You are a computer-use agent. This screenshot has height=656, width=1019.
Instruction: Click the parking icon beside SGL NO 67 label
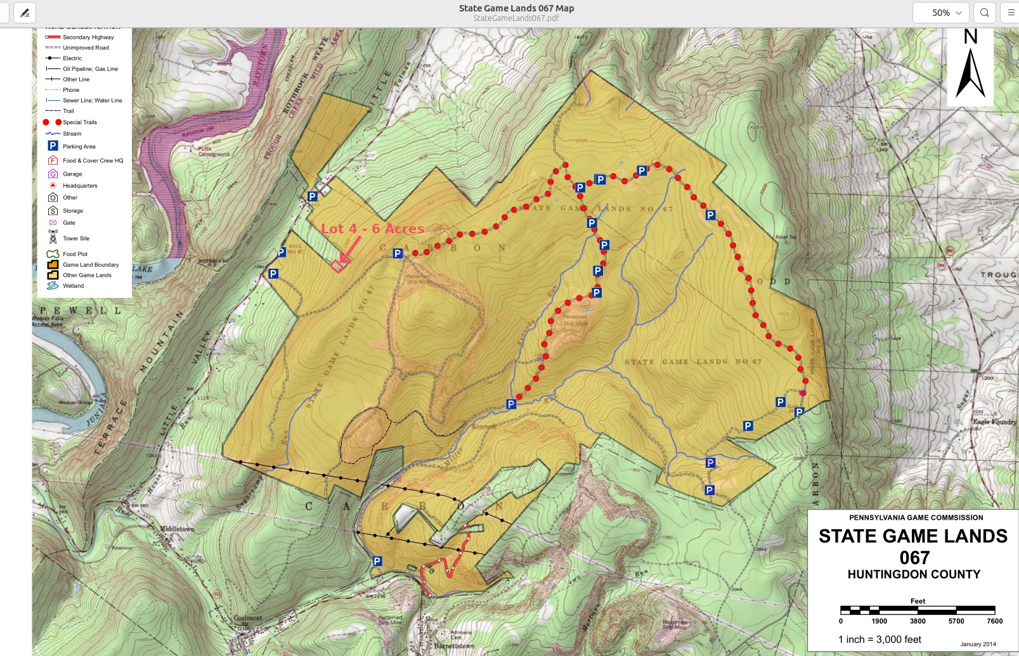pyautogui.click(x=281, y=252)
